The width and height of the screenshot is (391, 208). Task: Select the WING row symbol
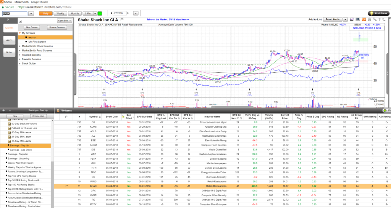click(x=93, y=181)
